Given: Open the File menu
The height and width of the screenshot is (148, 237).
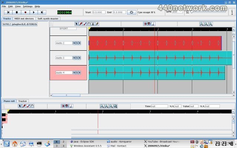Looking at the screenshot, I should [4, 7].
